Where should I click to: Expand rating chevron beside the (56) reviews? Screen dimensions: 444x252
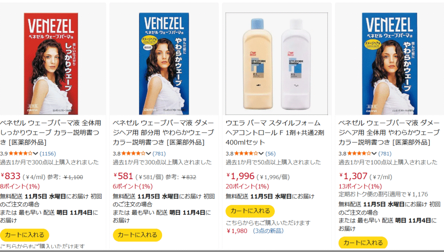click(261, 154)
